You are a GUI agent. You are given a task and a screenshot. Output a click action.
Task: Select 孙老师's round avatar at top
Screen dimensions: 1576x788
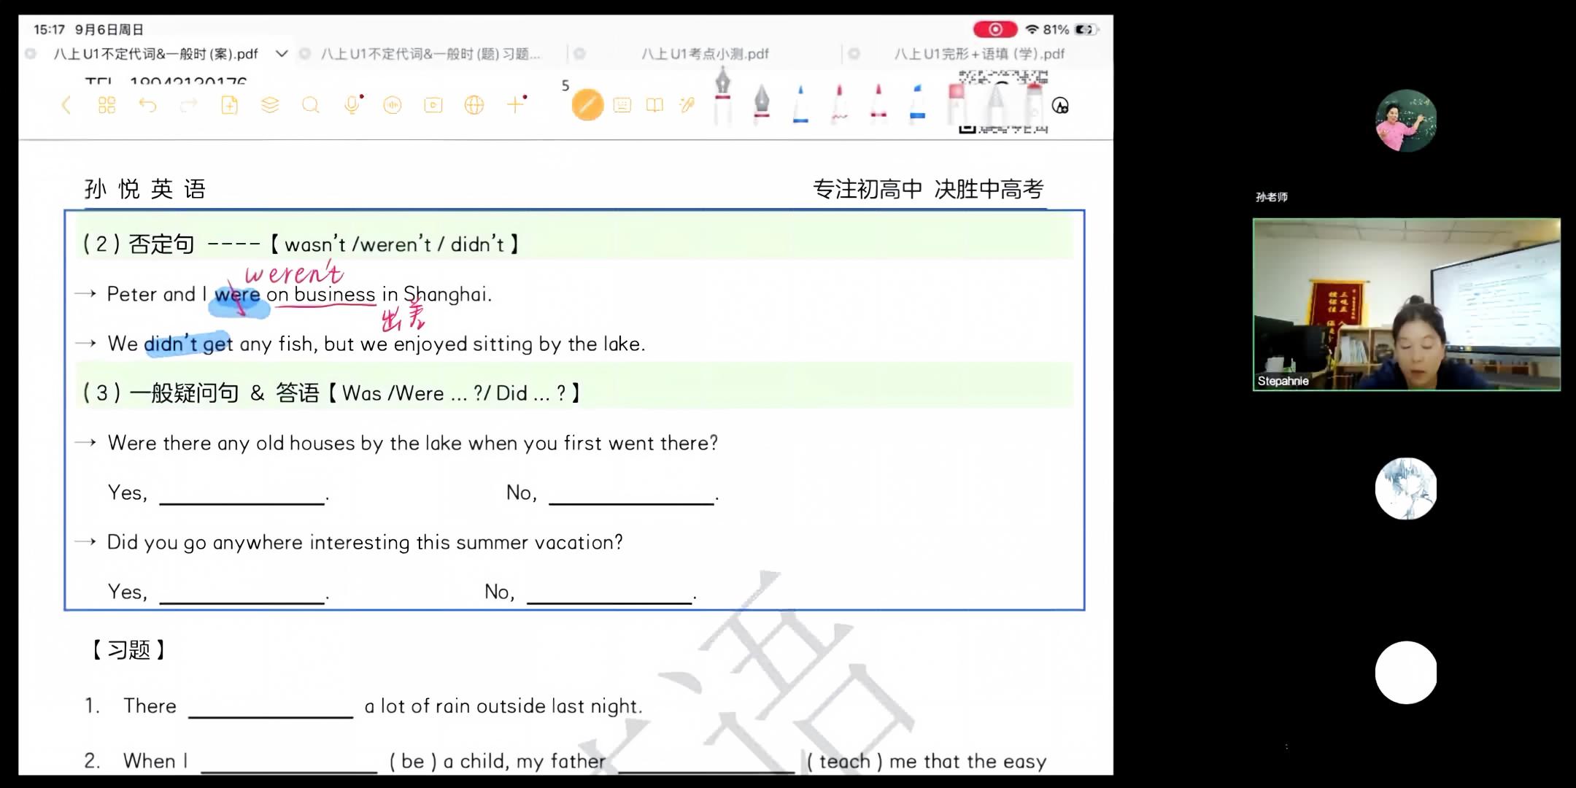coord(1406,121)
